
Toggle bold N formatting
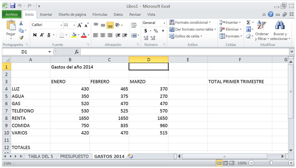tap(35, 35)
